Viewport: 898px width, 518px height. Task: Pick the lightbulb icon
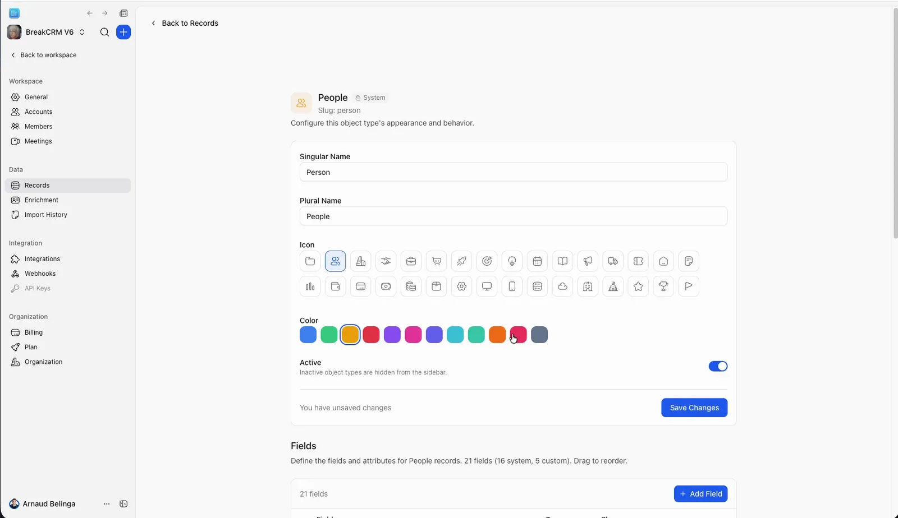coord(512,261)
